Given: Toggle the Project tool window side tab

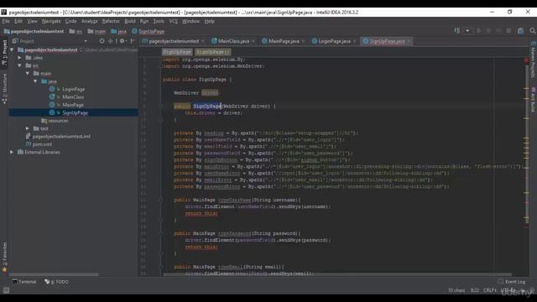Looking at the screenshot, I should (4, 52).
